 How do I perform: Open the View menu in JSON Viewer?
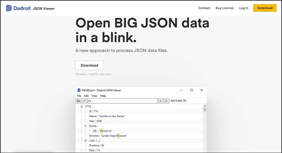tap(94, 96)
